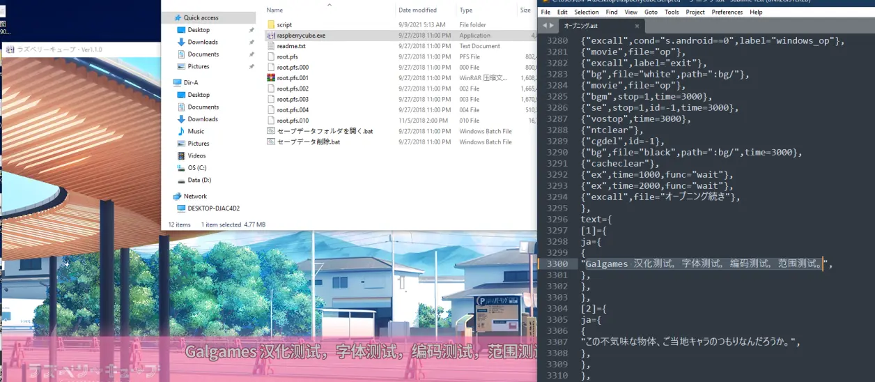
Task: Click the Desktop icon under Quick access
Action: pos(181,30)
